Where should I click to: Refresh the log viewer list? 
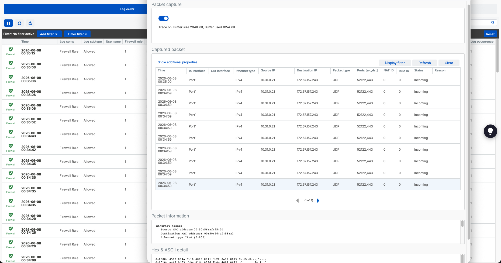19,23
